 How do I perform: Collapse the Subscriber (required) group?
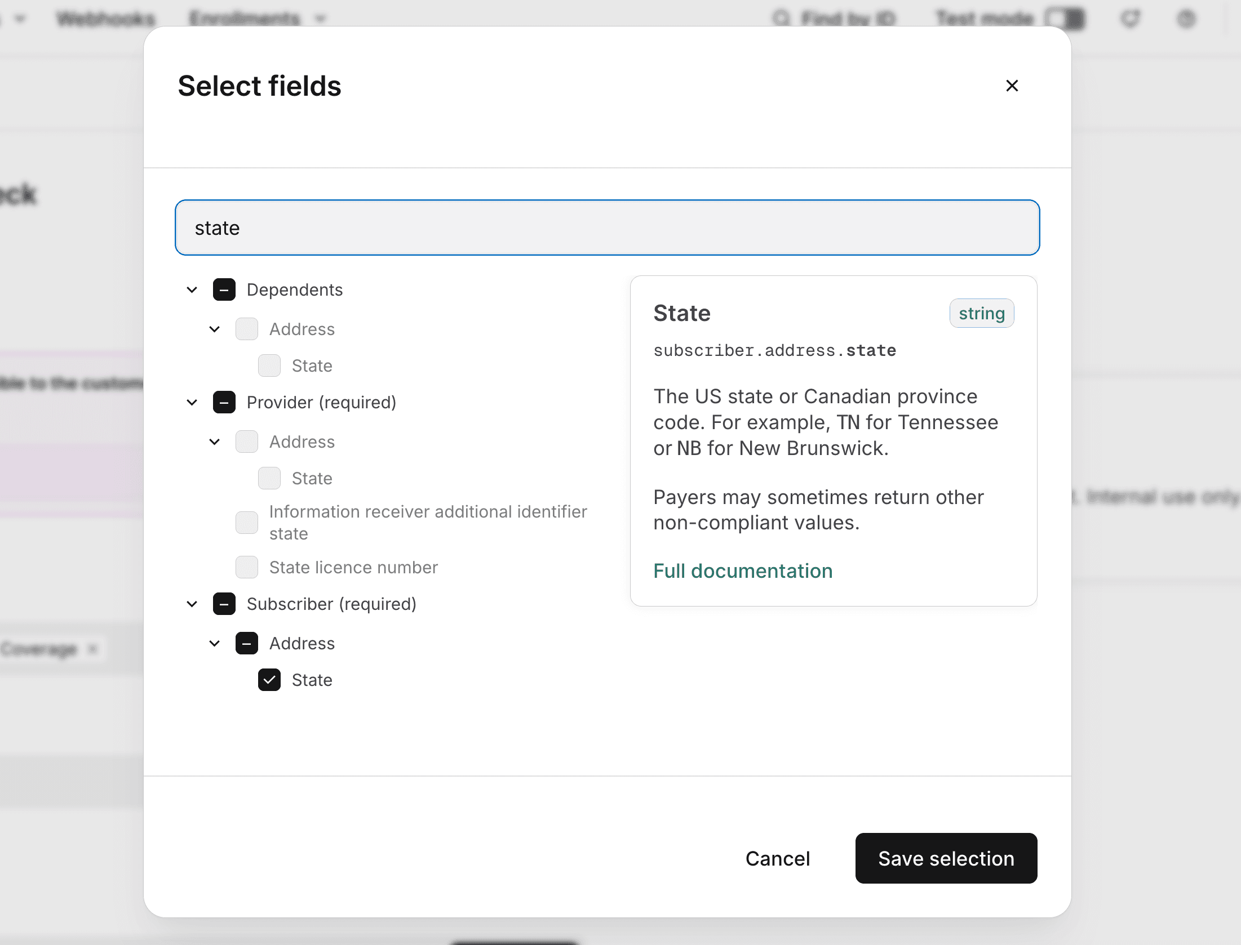192,604
